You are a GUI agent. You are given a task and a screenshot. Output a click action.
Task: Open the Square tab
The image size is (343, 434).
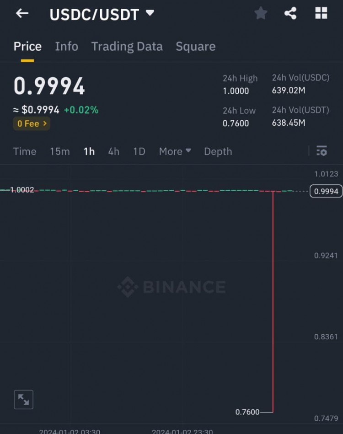(195, 46)
